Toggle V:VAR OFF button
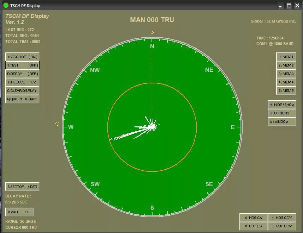 (19, 212)
